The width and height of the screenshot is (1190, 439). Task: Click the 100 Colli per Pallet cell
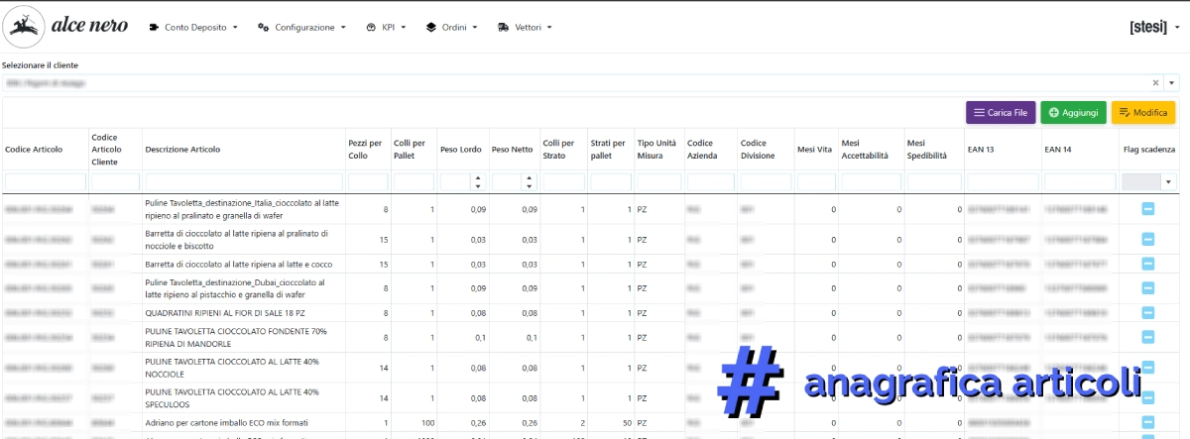click(x=414, y=421)
